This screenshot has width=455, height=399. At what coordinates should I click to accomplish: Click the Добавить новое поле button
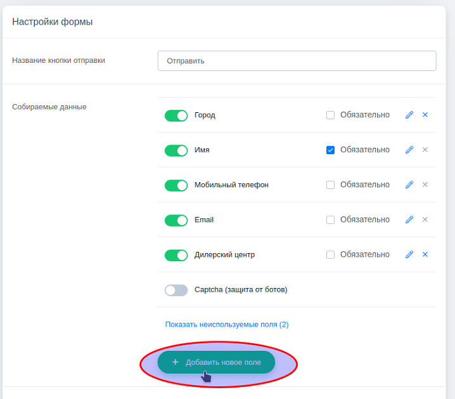click(x=216, y=362)
